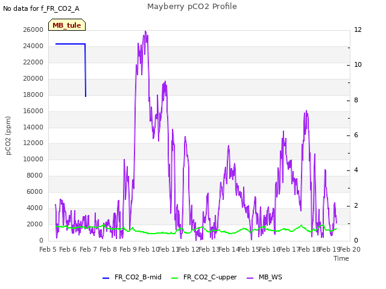Screen dimensions: 386x289
Task: Click the 10000 left axis label
Action: [x=33, y=159]
